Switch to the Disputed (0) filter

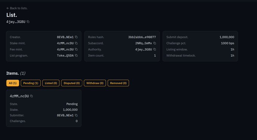point(72,83)
